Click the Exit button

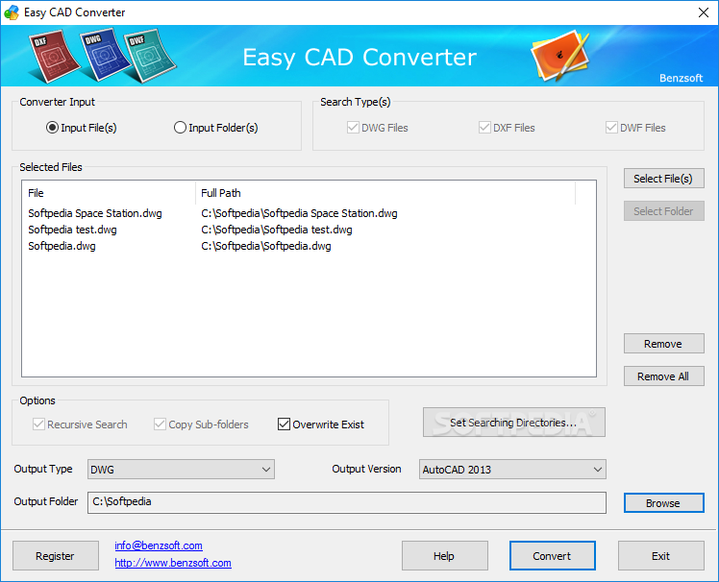point(660,556)
